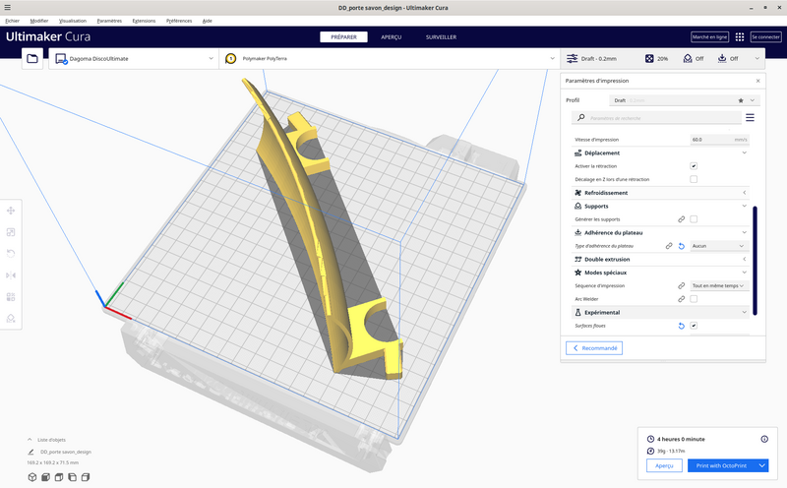The height and width of the screenshot is (488, 787).
Task: Reset Surfaces floues setting
Action: 681,326
